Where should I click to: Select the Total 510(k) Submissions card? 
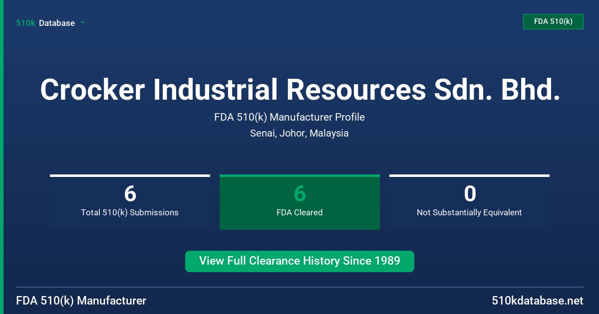tap(130, 202)
